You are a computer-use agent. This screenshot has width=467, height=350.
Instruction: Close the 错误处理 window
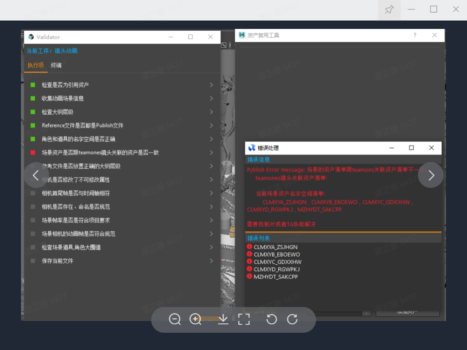(x=431, y=147)
